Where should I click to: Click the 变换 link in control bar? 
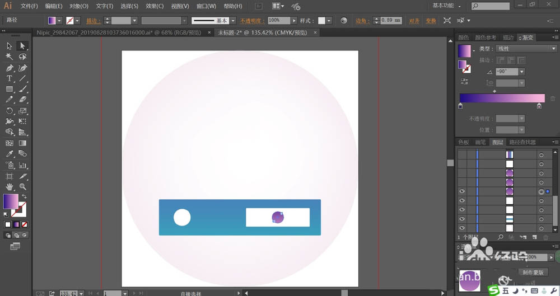pos(431,21)
